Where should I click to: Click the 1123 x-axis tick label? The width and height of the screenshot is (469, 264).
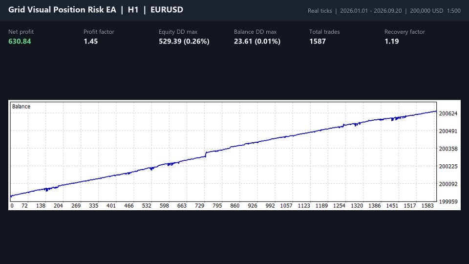304,206
